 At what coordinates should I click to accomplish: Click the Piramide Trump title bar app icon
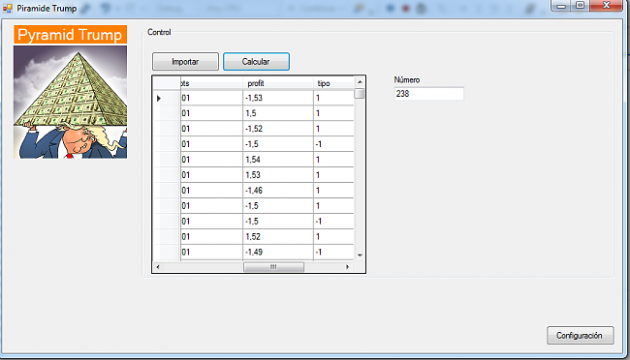(8, 8)
